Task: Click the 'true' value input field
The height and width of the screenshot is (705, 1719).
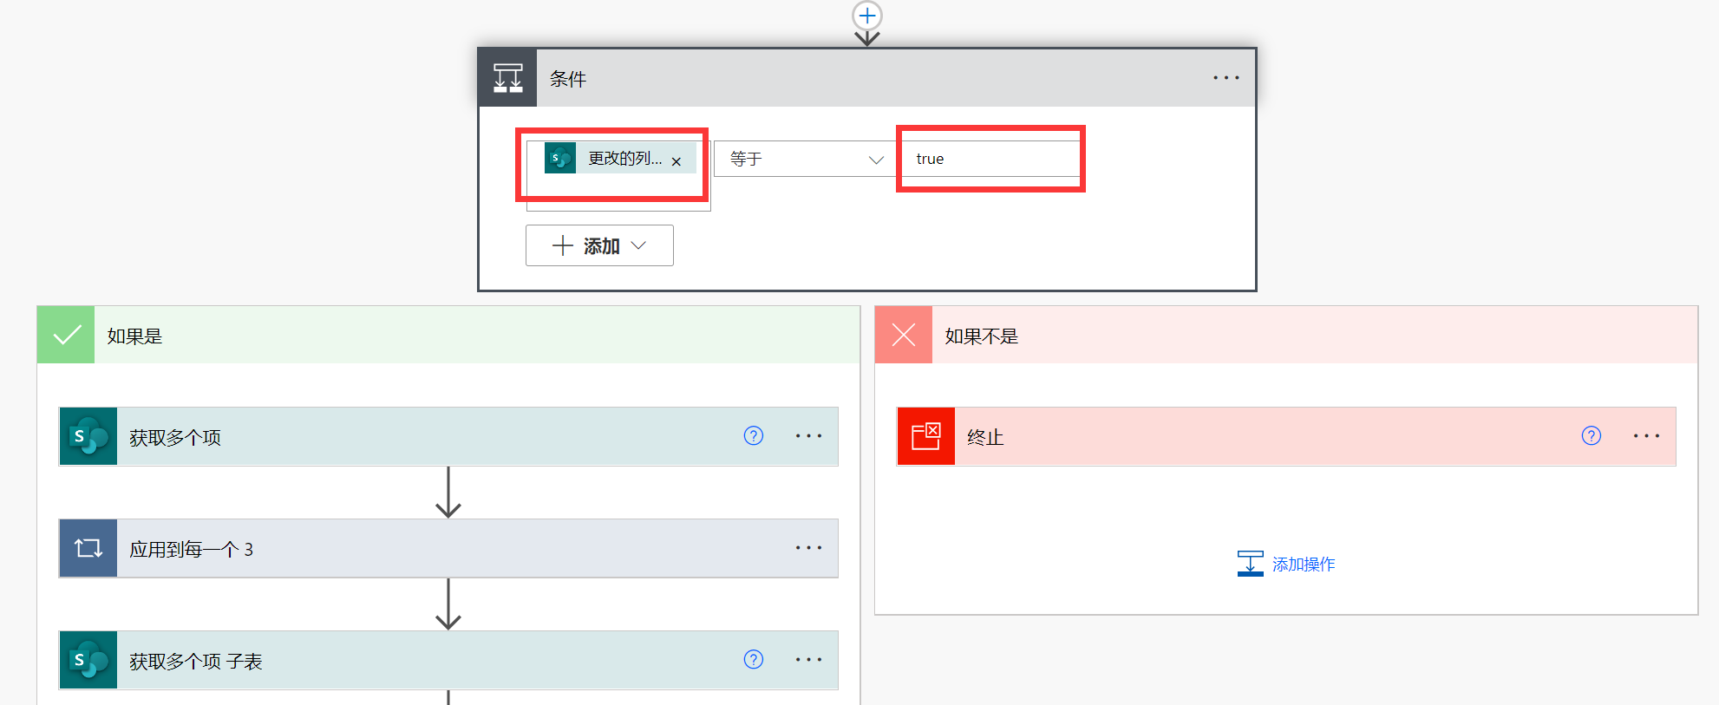Action: coord(990,159)
